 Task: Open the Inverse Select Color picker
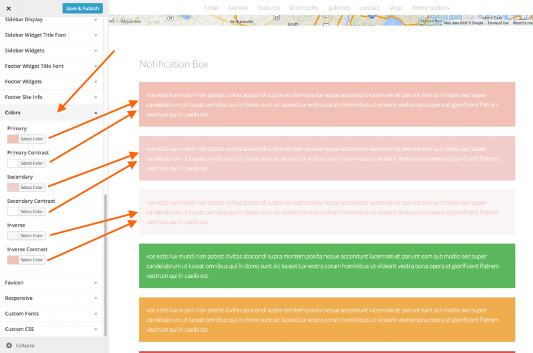[x=31, y=235]
